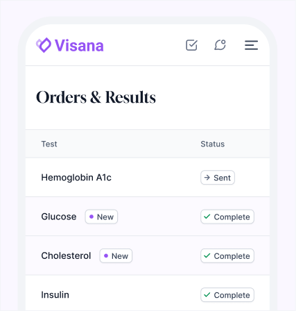The width and height of the screenshot is (296, 311).
Task: Open the chat messages icon
Action: pos(220,45)
